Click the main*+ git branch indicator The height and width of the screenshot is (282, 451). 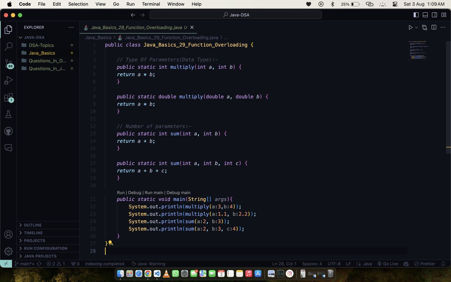pyautogui.click(x=25, y=264)
